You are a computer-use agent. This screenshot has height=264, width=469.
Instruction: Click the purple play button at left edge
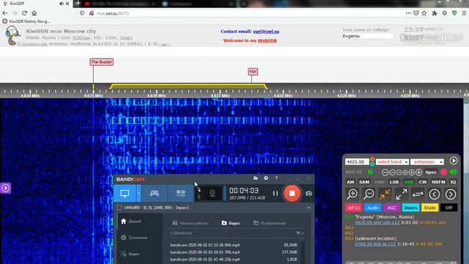pyautogui.click(x=5, y=188)
